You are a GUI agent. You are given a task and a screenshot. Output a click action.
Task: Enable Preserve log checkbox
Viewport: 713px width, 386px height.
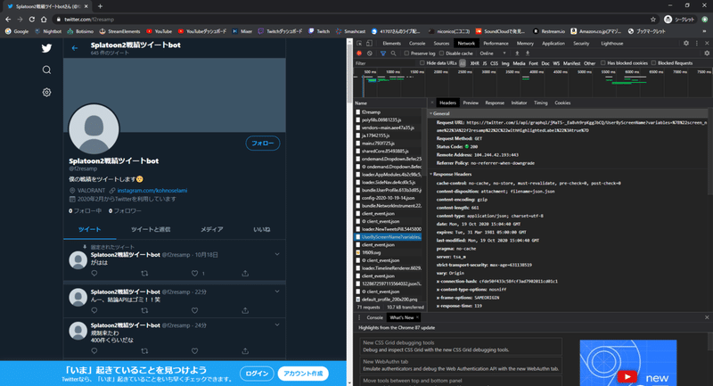coord(407,53)
